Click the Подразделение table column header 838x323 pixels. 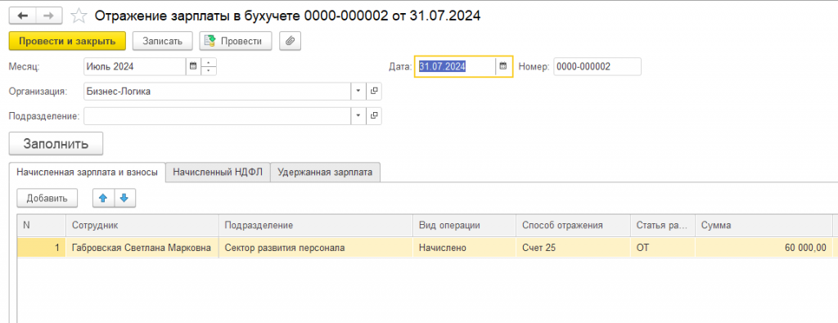point(316,226)
